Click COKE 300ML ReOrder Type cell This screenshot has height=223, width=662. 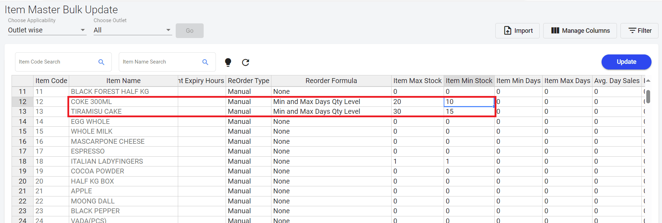point(248,102)
